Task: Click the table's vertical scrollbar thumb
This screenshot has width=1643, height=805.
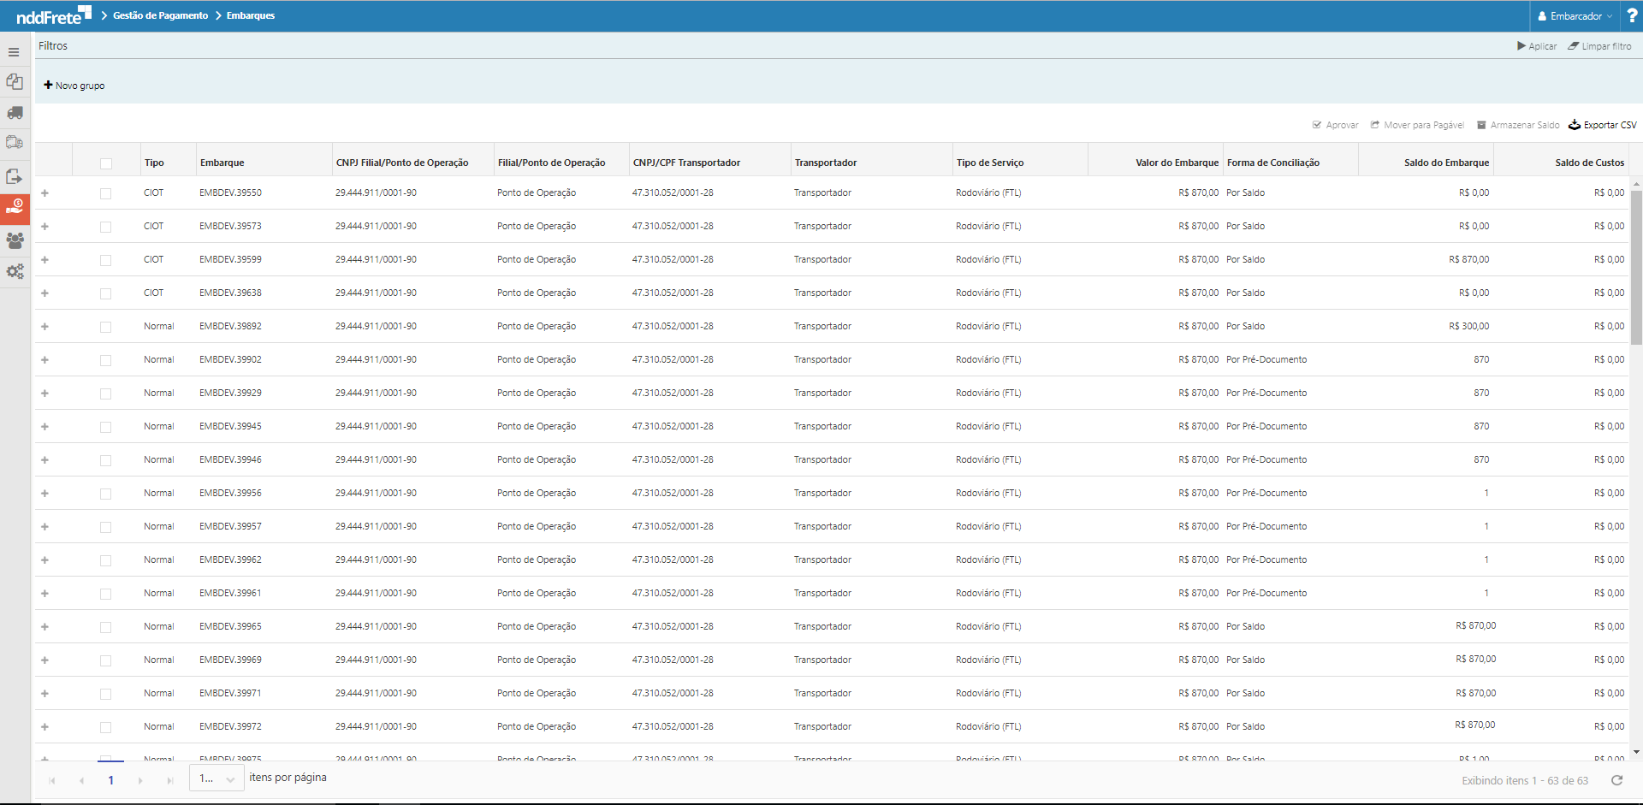Action: click(x=1636, y=265)
